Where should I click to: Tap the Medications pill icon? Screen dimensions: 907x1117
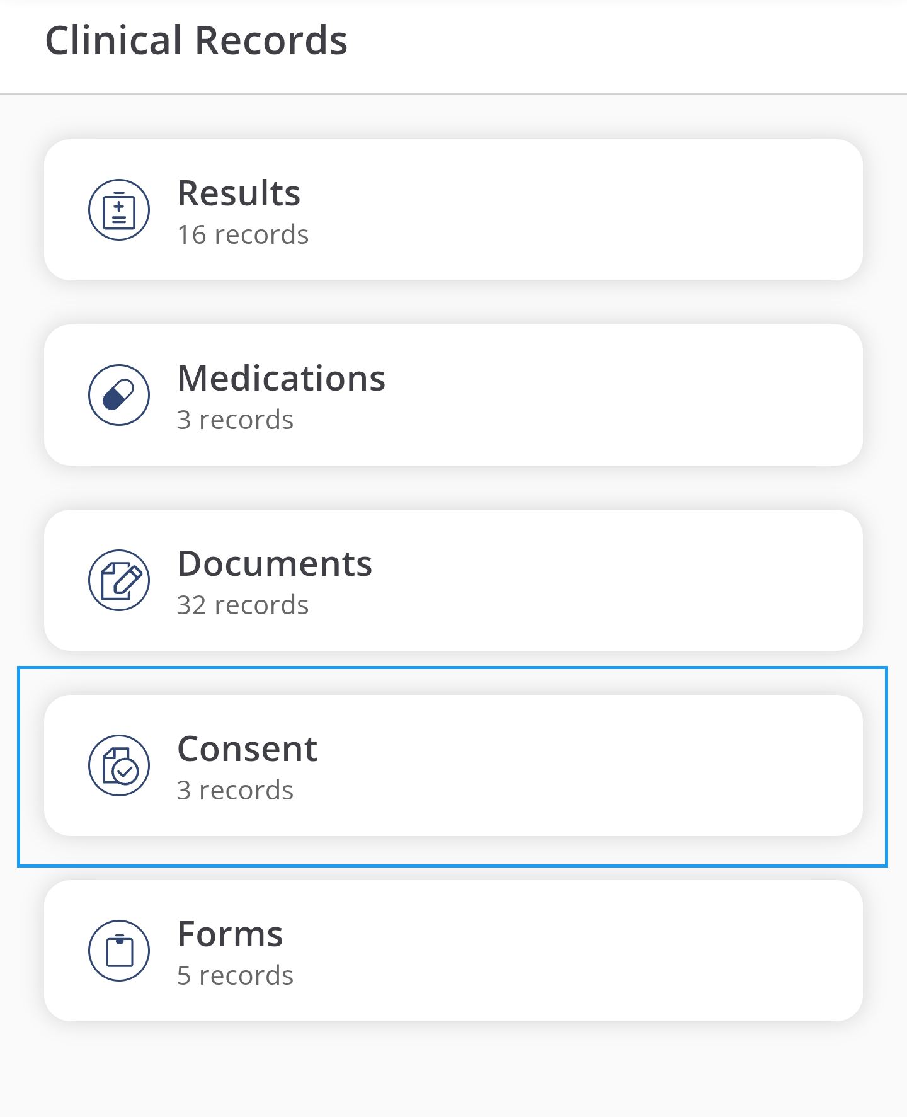119,395
